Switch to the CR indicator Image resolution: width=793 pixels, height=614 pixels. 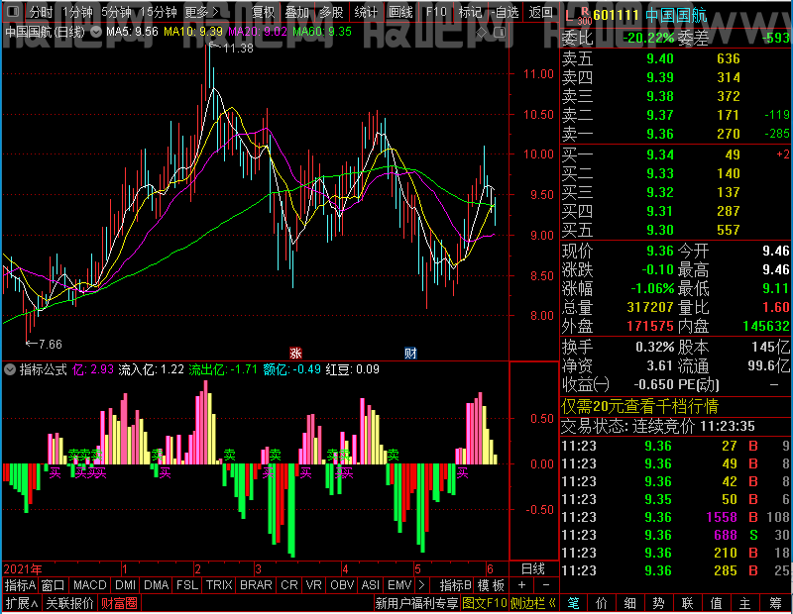tap(288, 585)
